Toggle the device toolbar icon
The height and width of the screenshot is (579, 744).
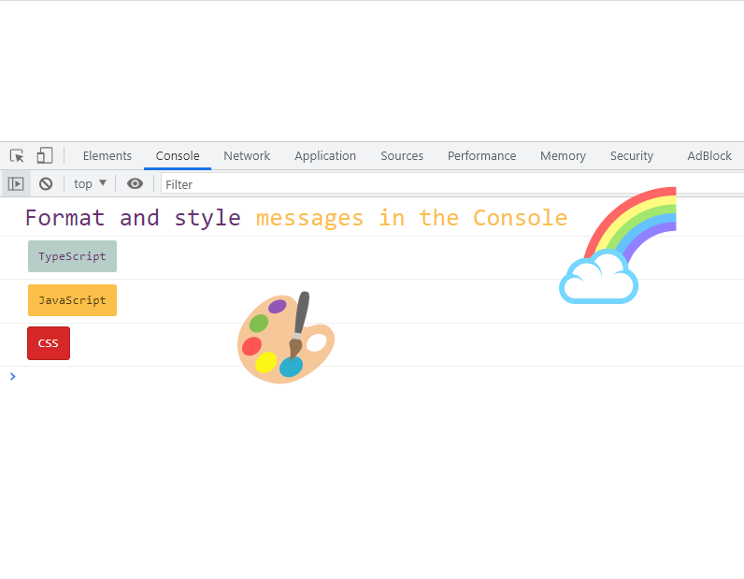pos(45,156)
